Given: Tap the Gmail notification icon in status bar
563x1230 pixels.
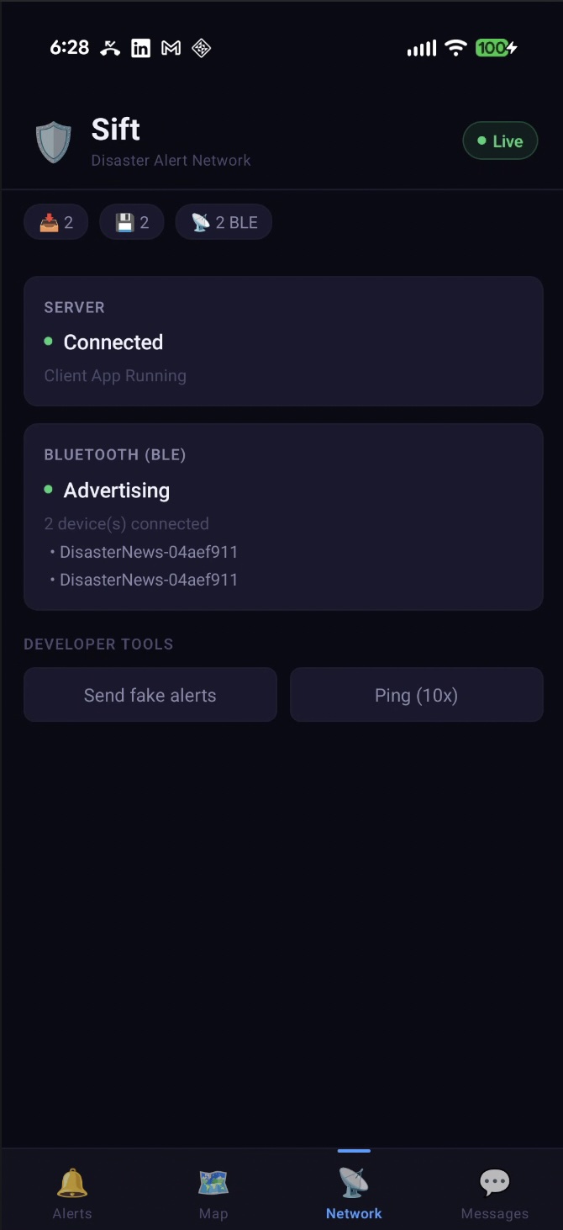Looking at the screenshot, I should click(171, 49).
